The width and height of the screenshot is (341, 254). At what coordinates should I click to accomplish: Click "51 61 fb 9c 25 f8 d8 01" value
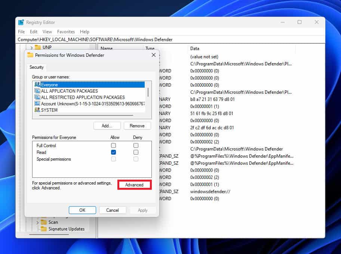click(211, 114)
